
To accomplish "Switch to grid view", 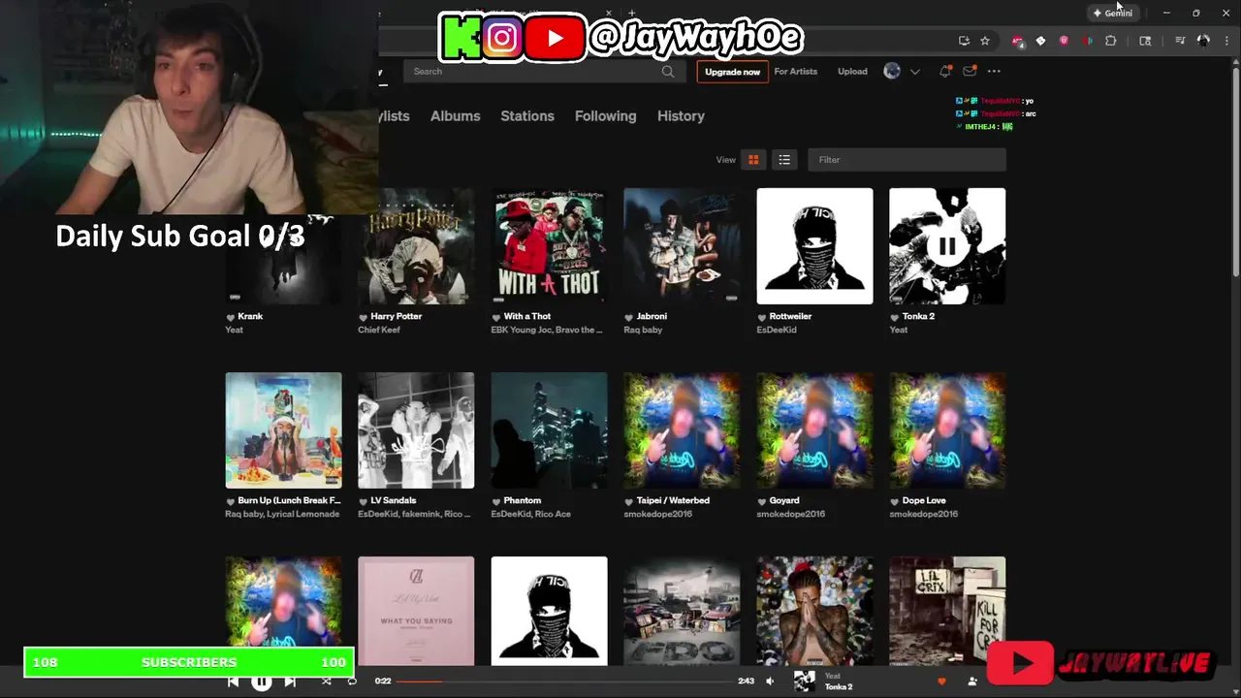I will click(x=753, y=160).
